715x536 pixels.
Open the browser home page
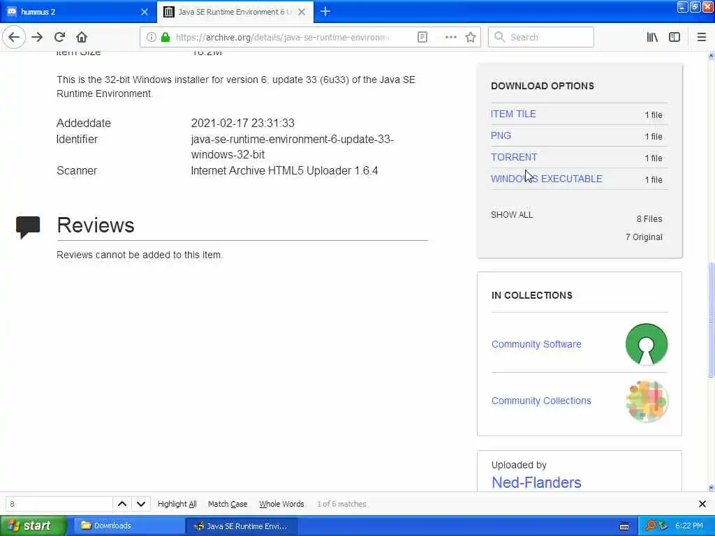click(x=82, y=37)
